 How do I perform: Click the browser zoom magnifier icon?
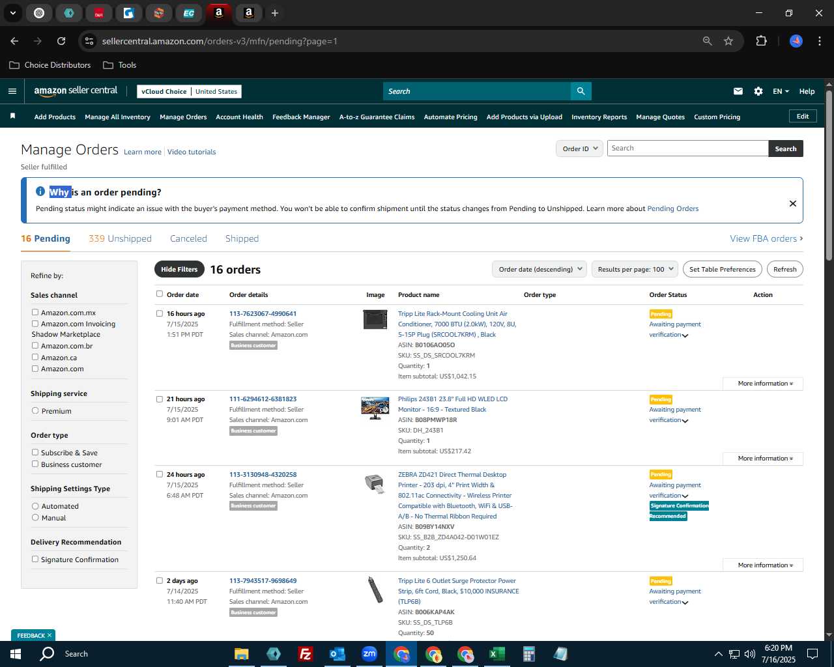[x=708, y=41]
